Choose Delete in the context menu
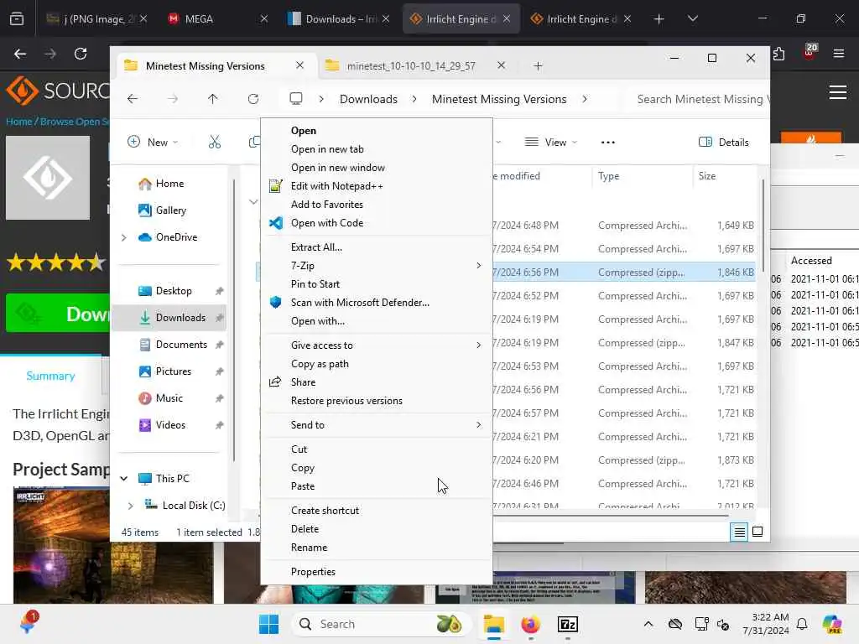The height and width of the screenshot is (644, 859). point(305,529)
